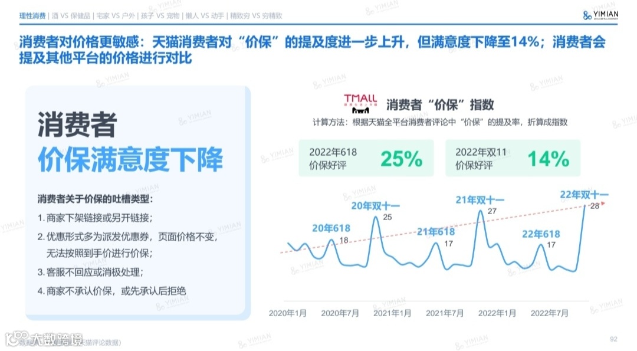637x351 pixels.
Task: Select complaint 3 客服不回应或消极处理
Action: [x=91, y=272]
